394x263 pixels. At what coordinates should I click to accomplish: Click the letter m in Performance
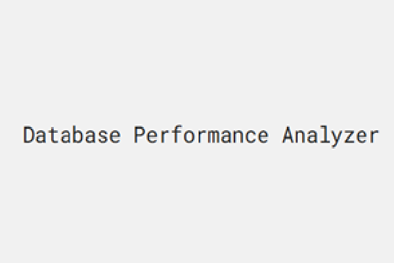[x=213, y=135]
